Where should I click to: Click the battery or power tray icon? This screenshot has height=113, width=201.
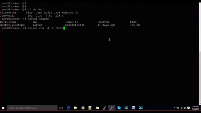click(x=178, y=108)
